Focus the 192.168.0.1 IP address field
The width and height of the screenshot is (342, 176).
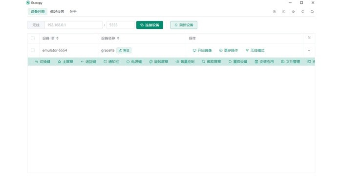pyautogui.click(x=73, y=25)
